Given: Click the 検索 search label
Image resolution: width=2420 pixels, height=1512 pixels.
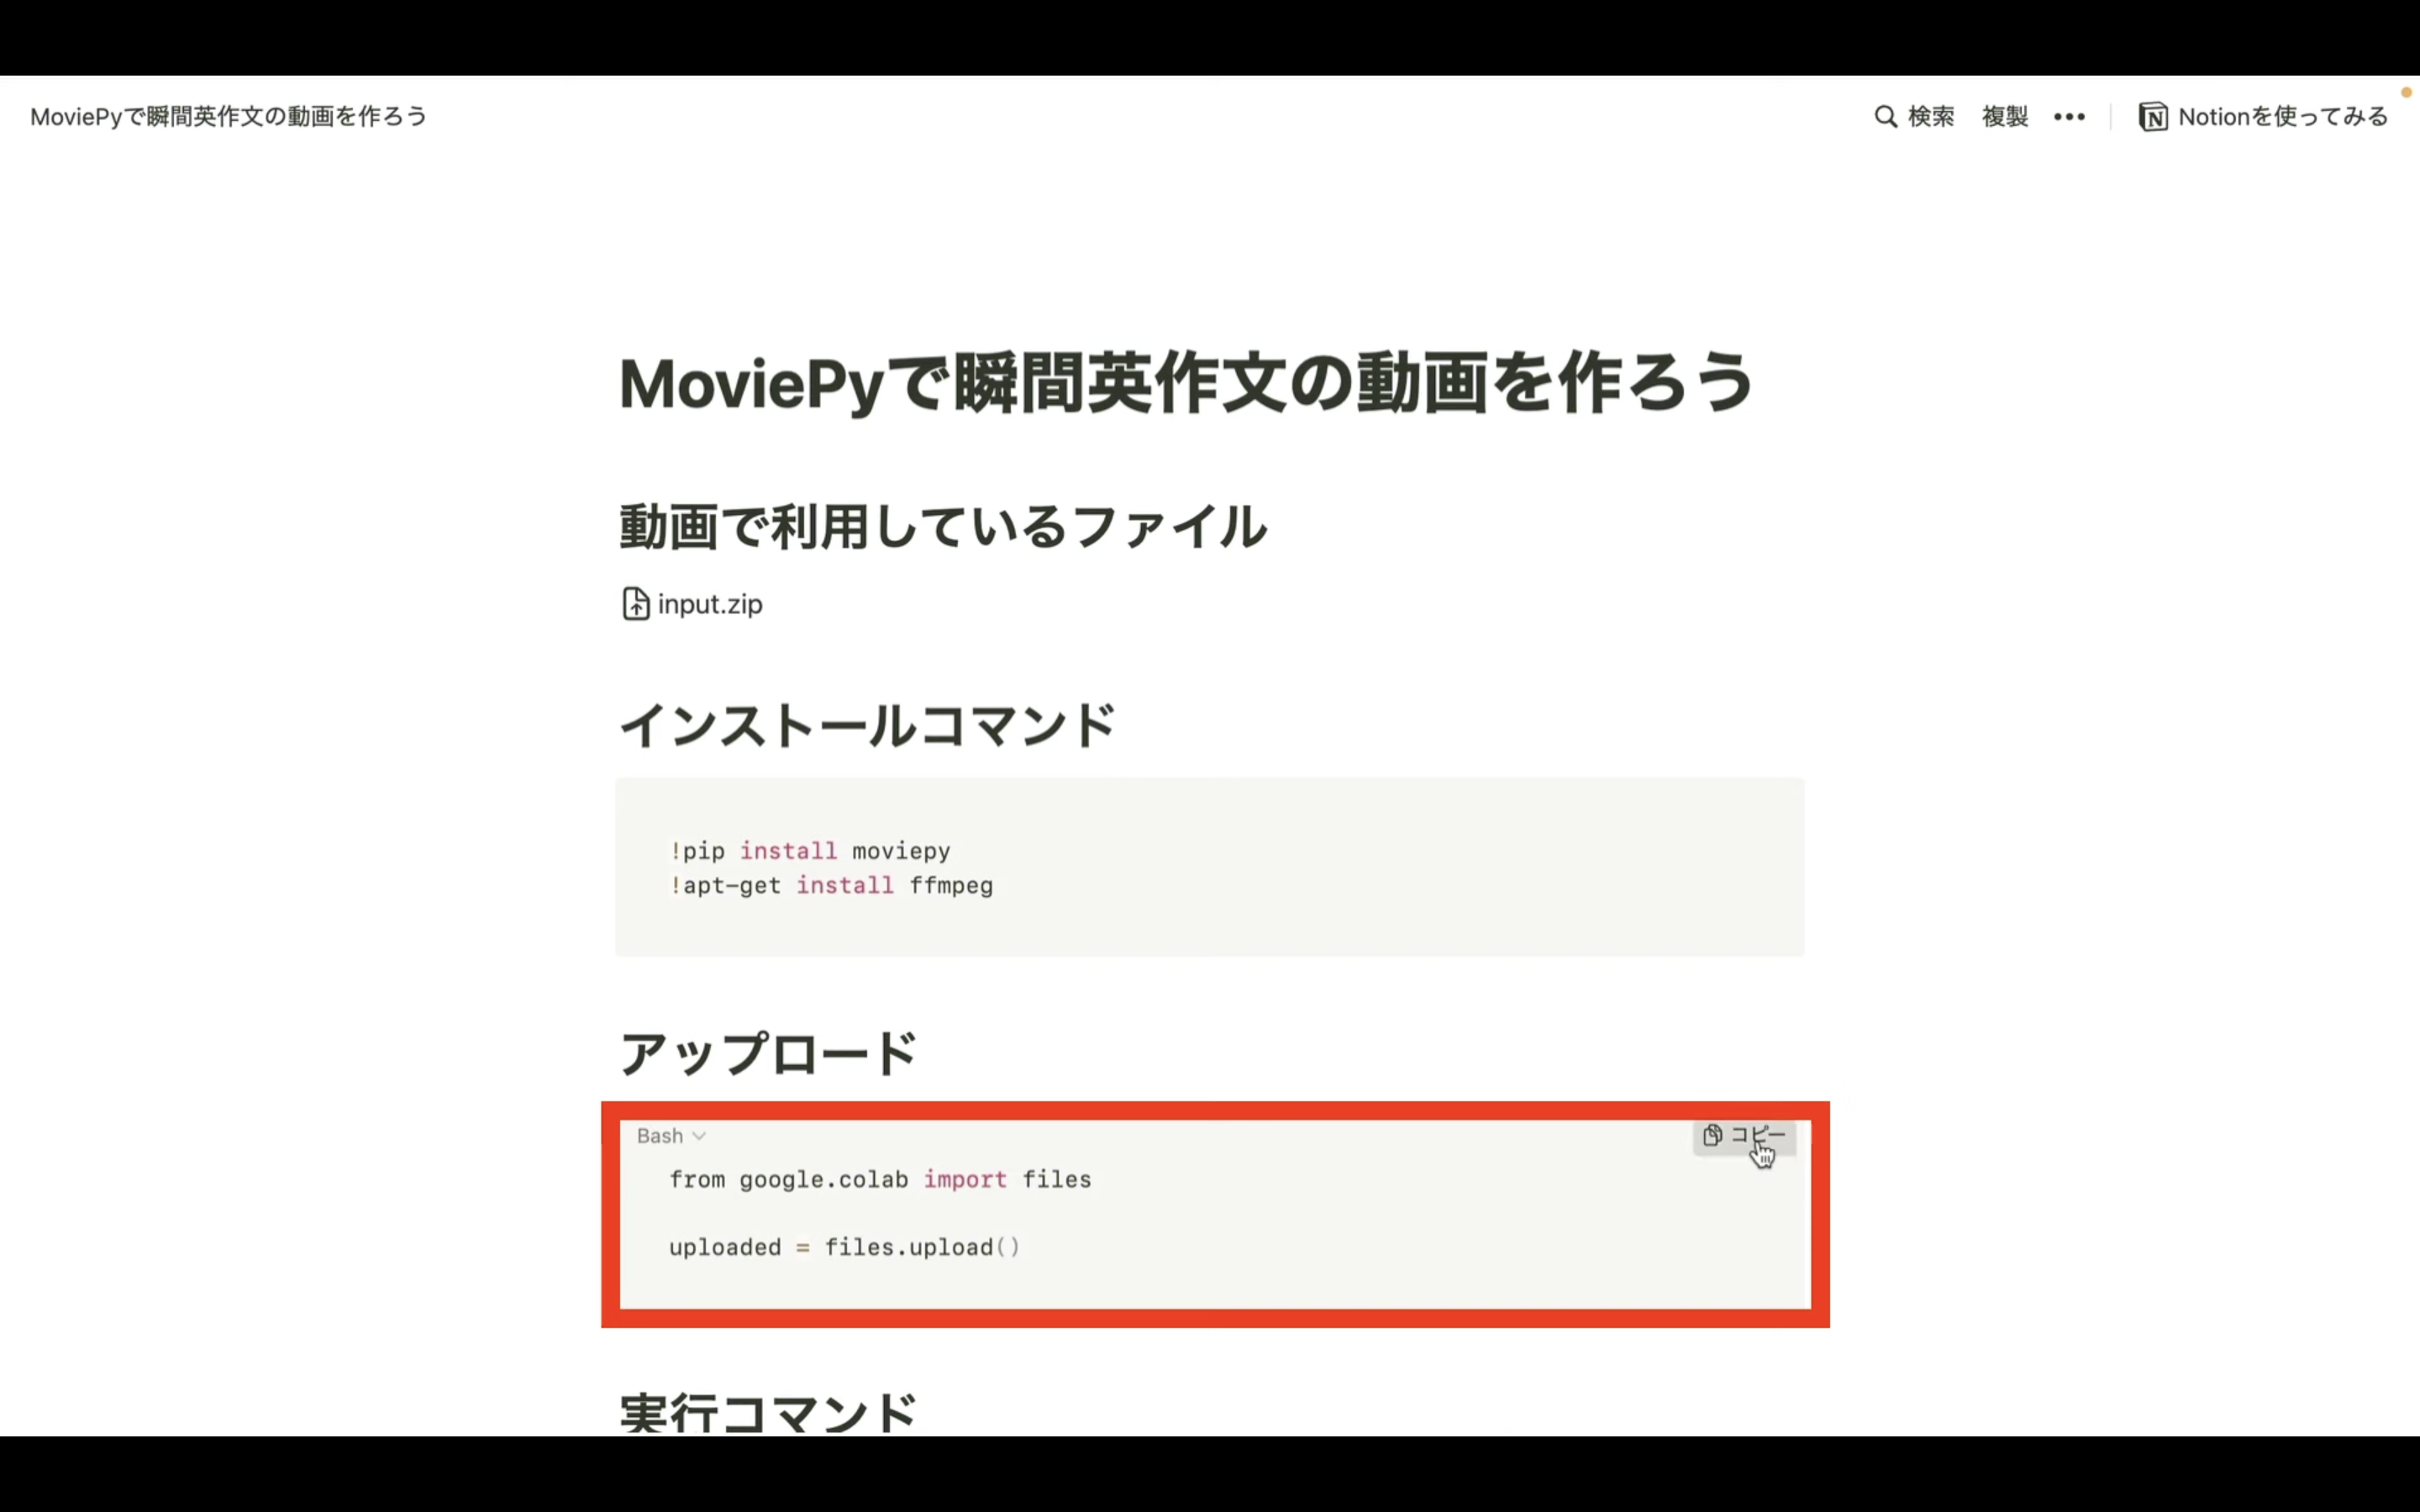Looking at the screenshot, I should pos(1930,117).
